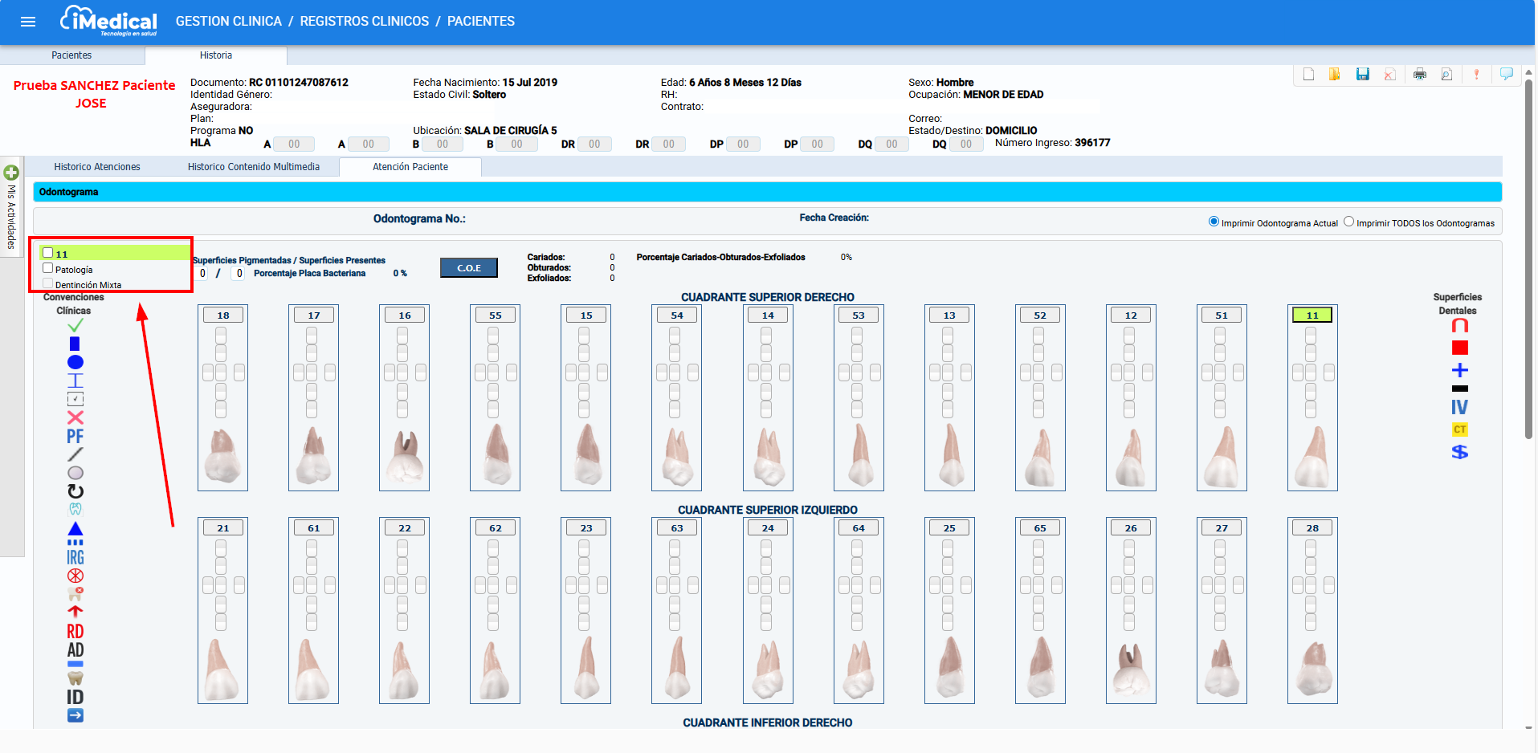1538x753 pixels.
Task: Select the black circular arrow convention icon
Action: 75,491
